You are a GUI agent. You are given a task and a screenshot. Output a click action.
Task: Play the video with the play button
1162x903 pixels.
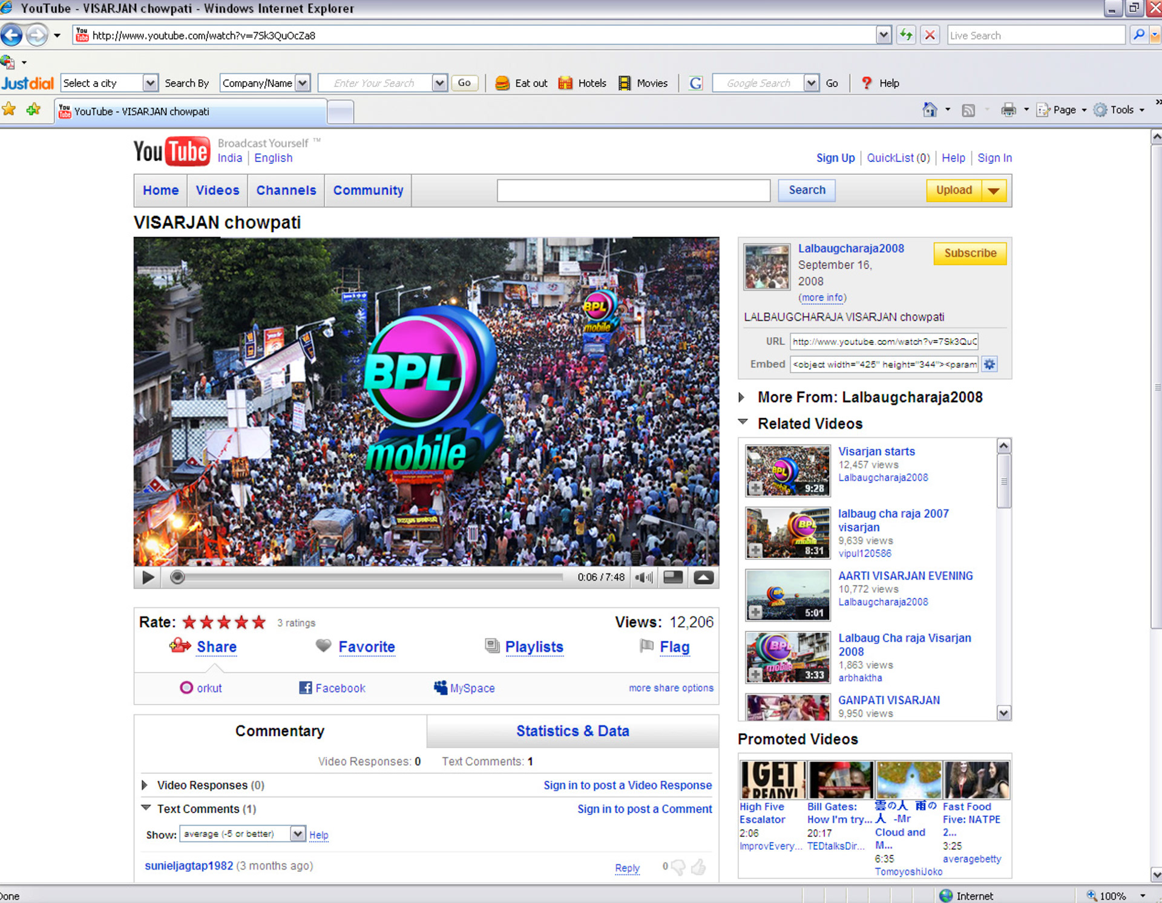tap(148, 578)
